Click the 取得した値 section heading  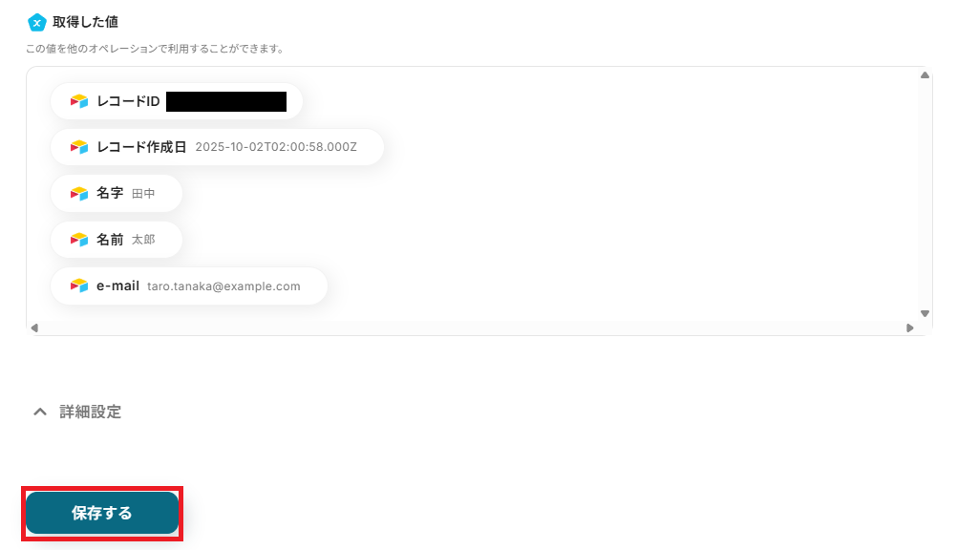pyautogui.click(x=85, y=22)
